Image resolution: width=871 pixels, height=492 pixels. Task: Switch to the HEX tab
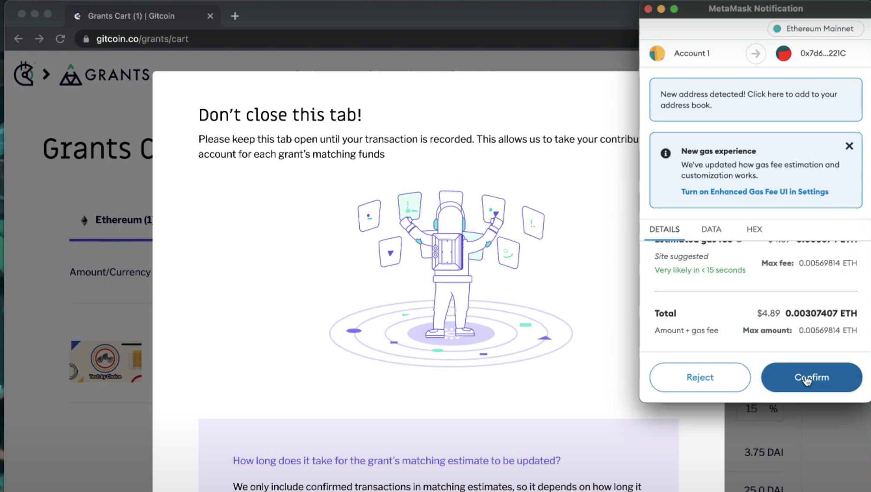(x=754, y=230)
